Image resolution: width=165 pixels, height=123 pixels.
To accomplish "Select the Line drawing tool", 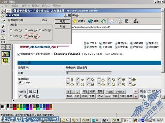I will 3,37.
